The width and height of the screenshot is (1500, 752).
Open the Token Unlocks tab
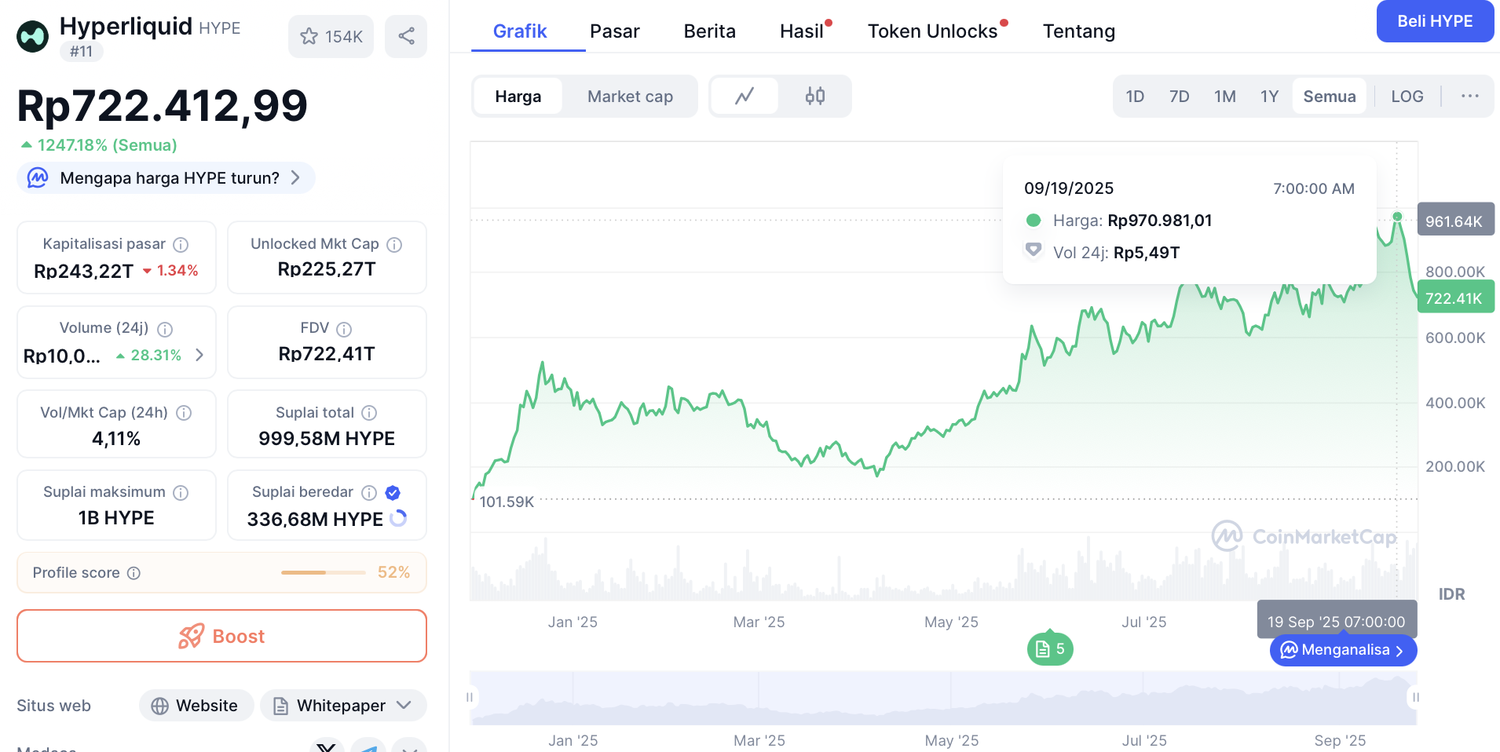[932, 31]
